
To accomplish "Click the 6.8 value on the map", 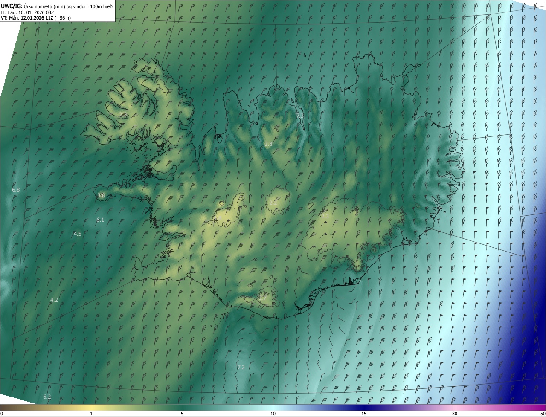I will (16, 190).
